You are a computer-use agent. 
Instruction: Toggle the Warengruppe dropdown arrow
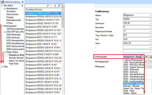click(x=142, y=57)
